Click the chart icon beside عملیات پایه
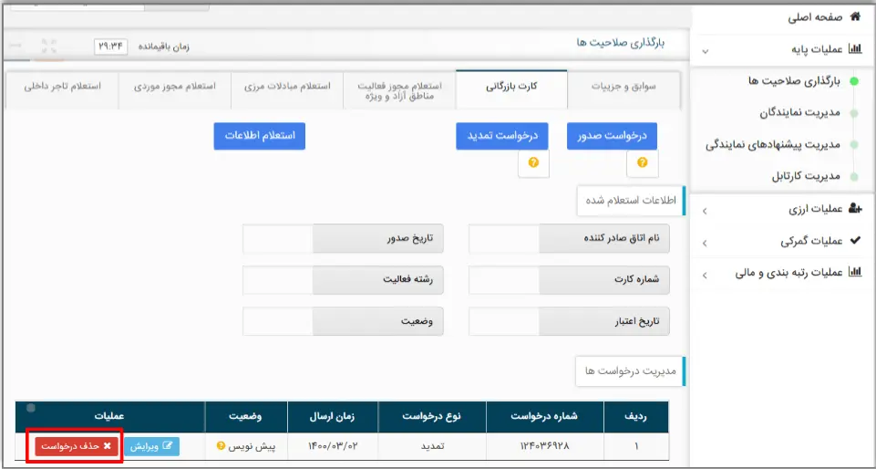 (x=855, y=48)
